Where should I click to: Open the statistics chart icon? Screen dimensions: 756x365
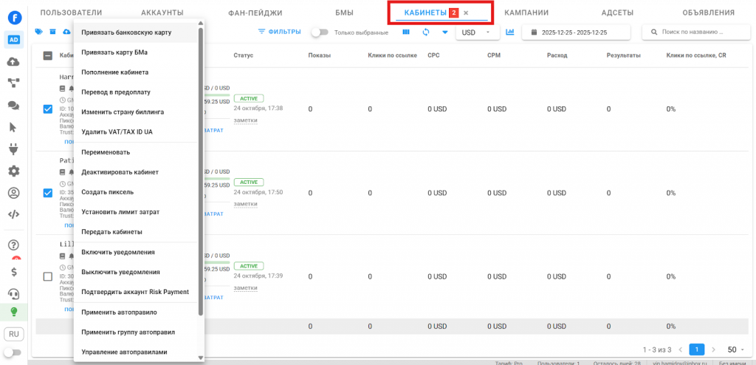pos(510,33)
